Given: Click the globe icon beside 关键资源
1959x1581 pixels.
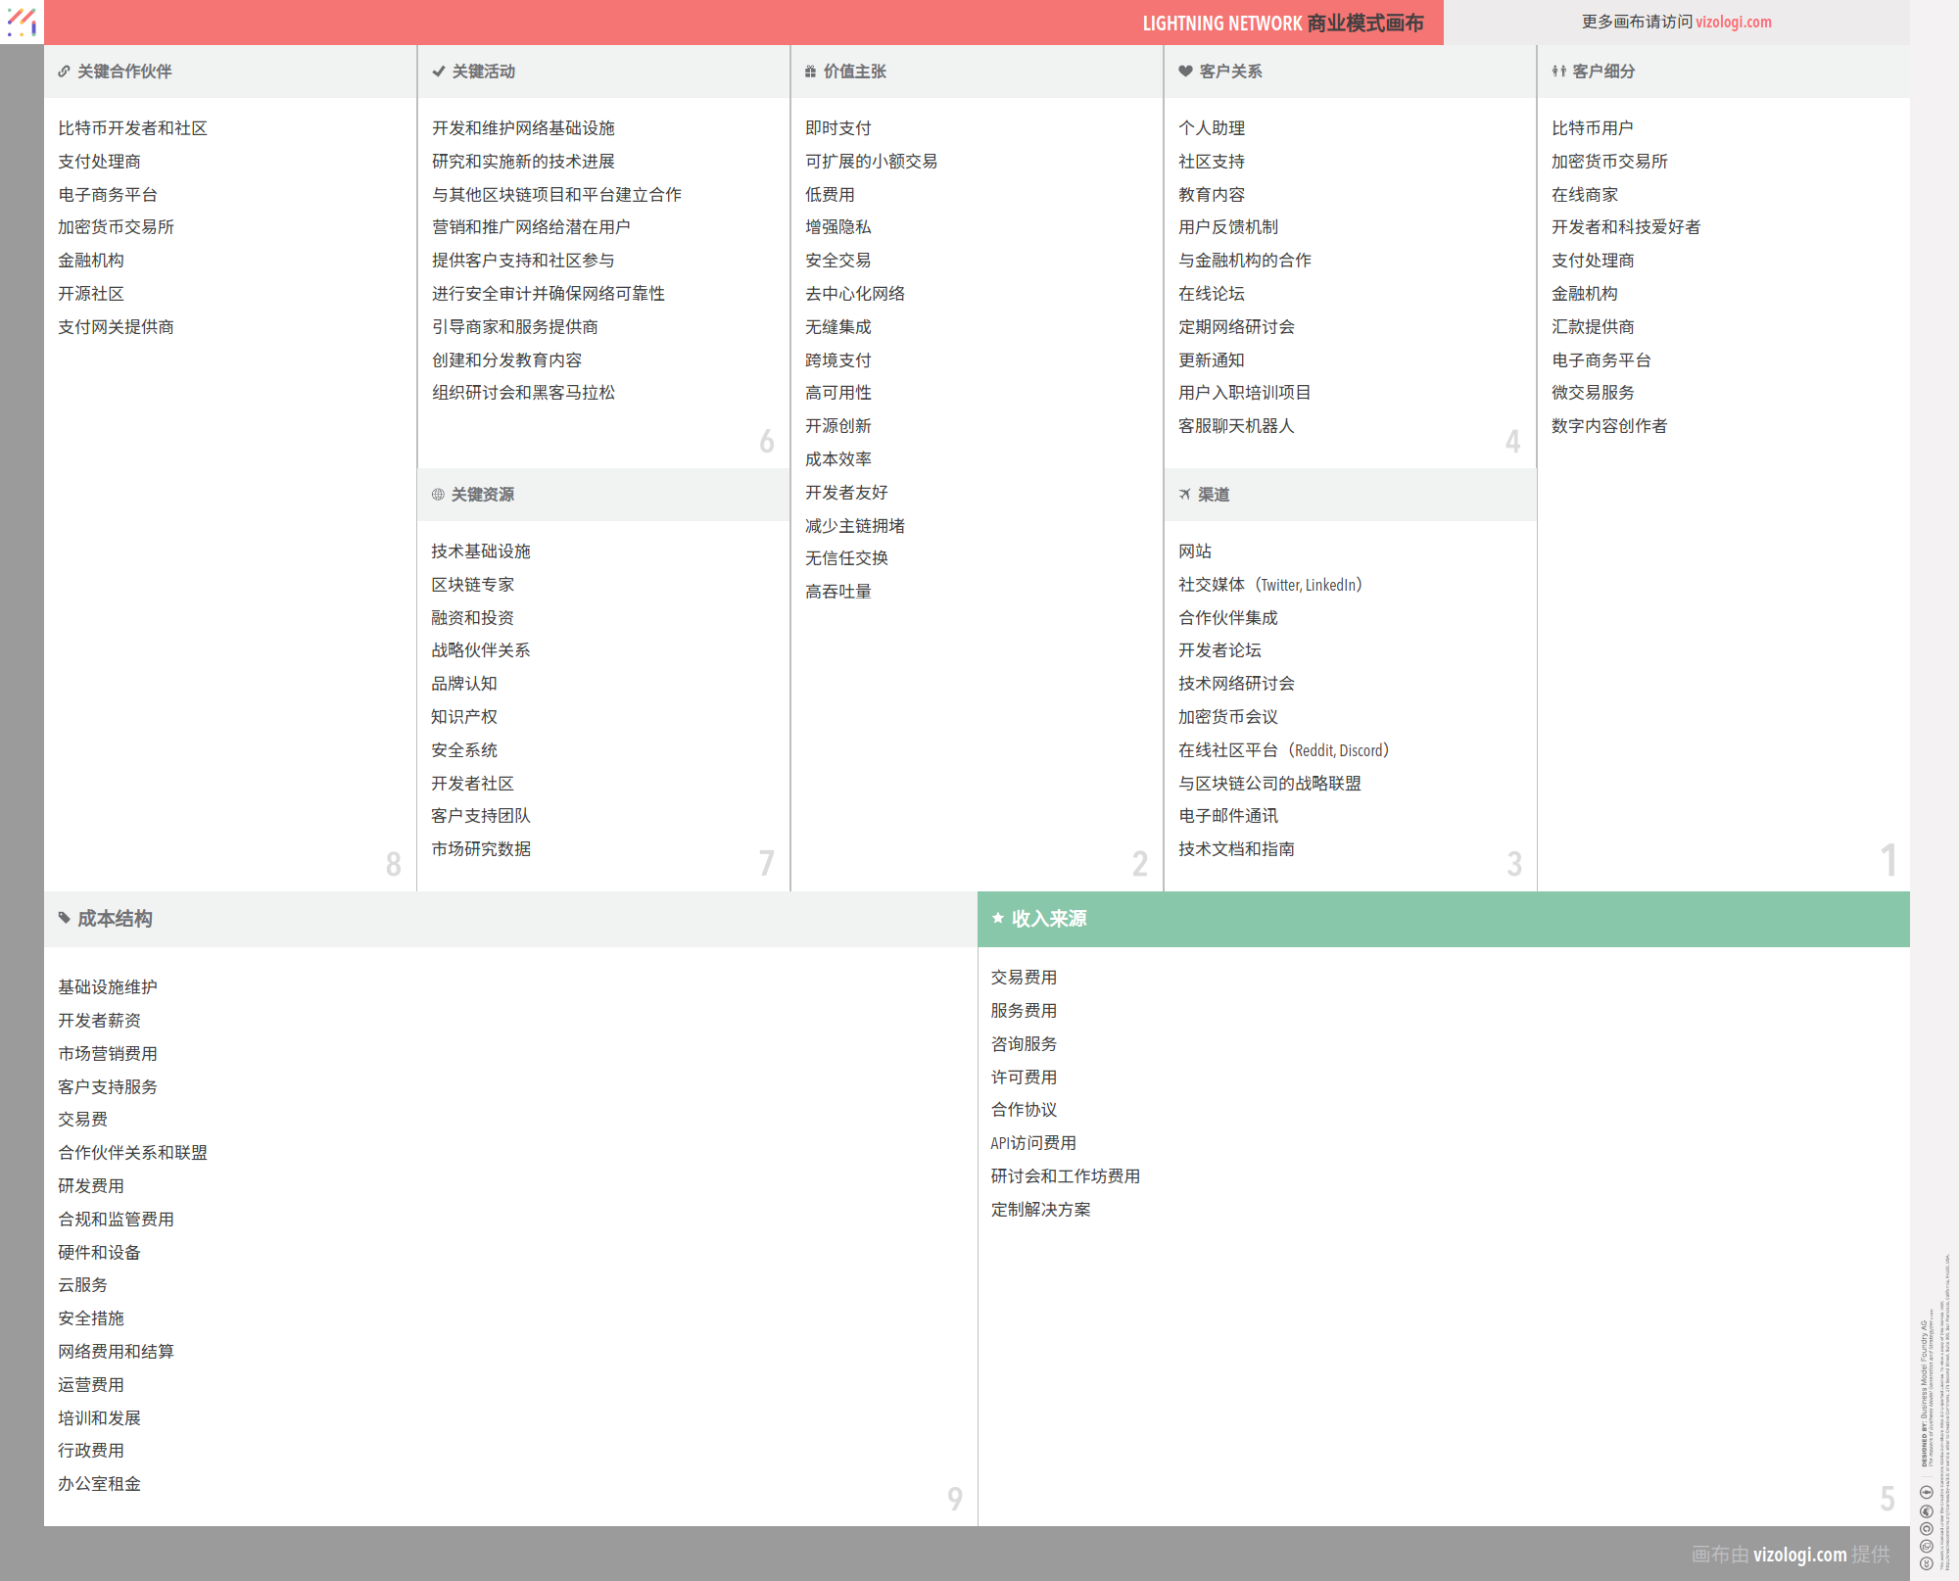Looking at the screenshot, I should pyautogui.click(x=438, y=495).
